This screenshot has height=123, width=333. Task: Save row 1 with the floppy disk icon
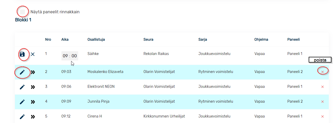click(x=22, y=54)
